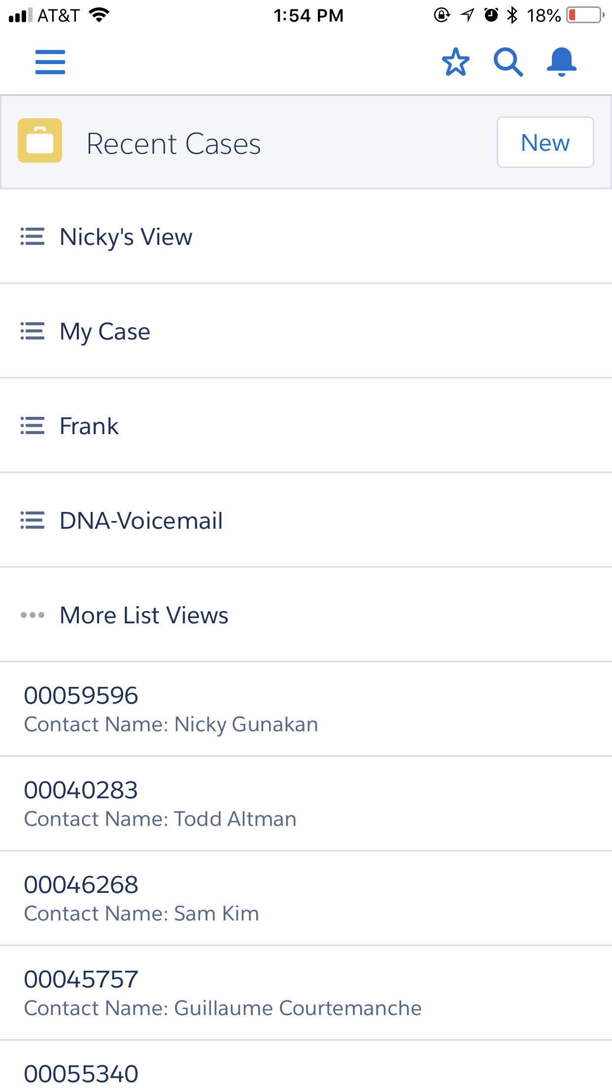Tap the favorites star icon

coord(455,62)
